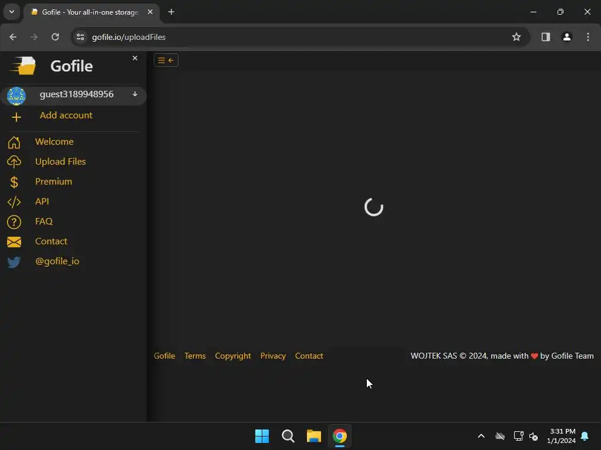Open the Privacy footer link

tap(273, 356)
